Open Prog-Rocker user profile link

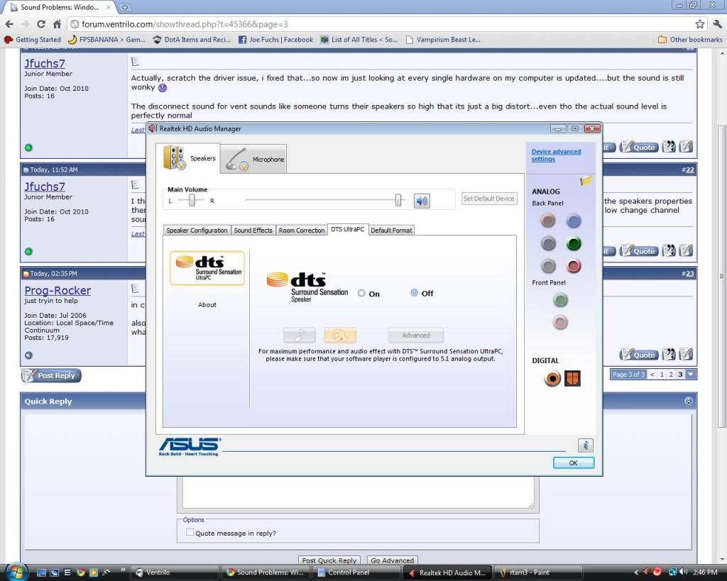(58, 291)
